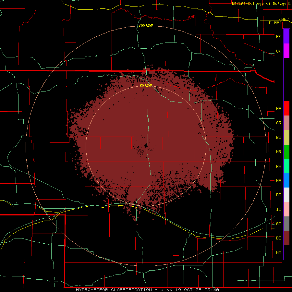Screen dimensions: 292x292
Task: Click the 'KLNX' station identifier
Action: pos(166,290)
